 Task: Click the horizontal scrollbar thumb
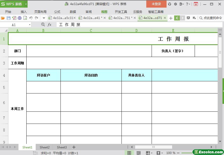[153, 147]
